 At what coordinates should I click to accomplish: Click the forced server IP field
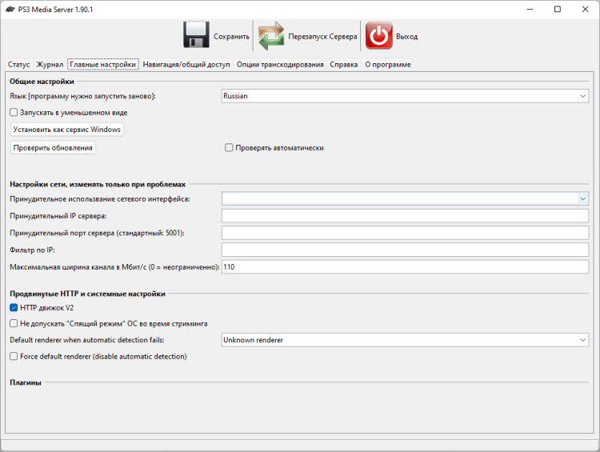click(x=405, y=215)
